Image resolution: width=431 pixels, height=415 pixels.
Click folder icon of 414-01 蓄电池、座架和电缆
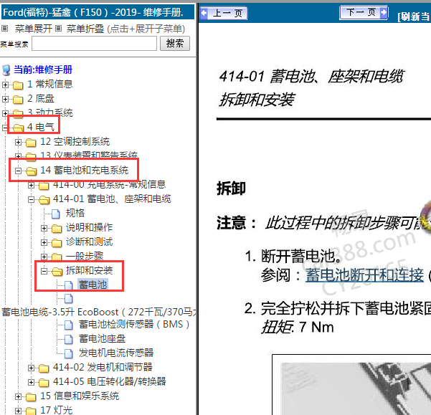pyautogui.click(x=44, y=200)
